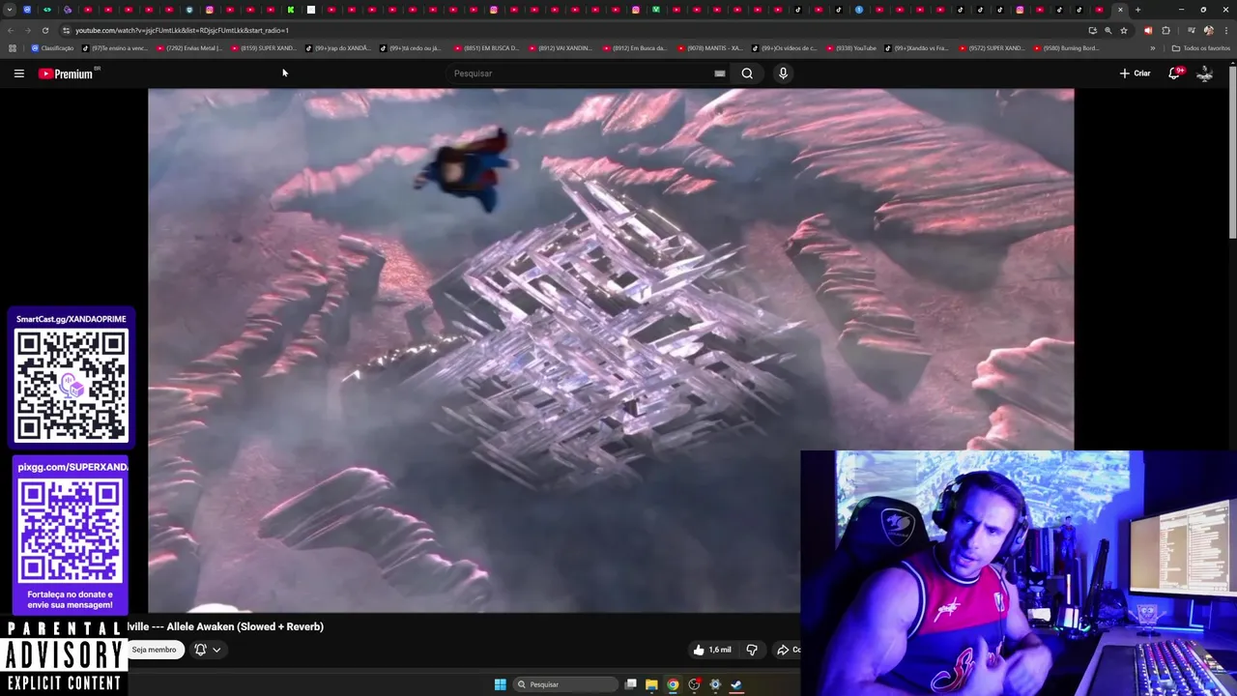1237x696 pixels.
Task: Expand the notification bell dropdown chevron
Action: (216, 650)
